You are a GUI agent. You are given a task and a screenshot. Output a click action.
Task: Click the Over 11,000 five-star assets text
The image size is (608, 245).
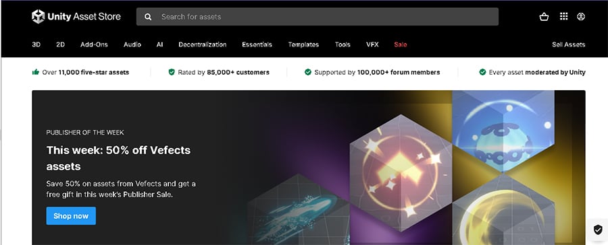point(86,72)
